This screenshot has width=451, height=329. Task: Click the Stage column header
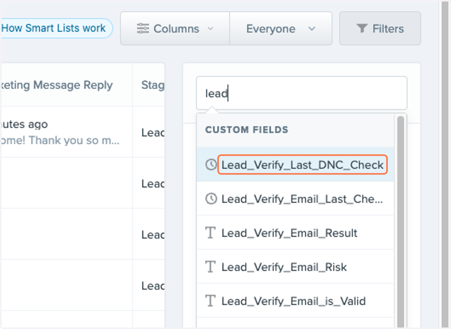point(153,85)
